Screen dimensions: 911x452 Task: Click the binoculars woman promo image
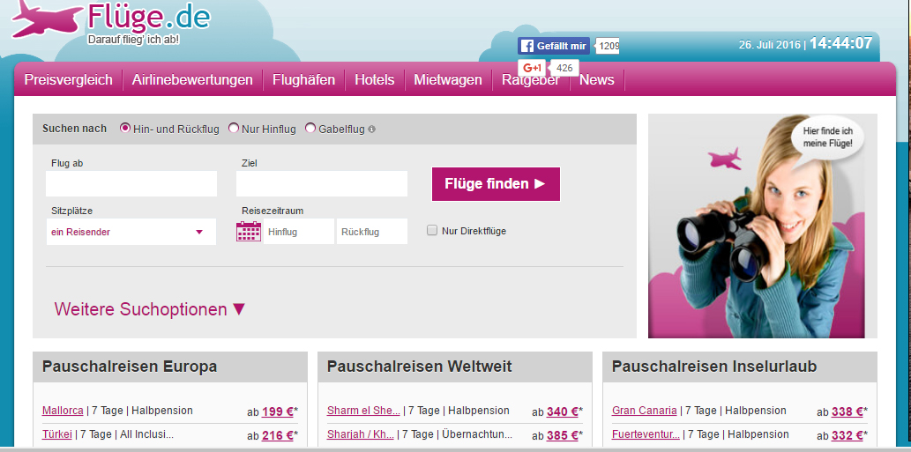pos(762,226)
